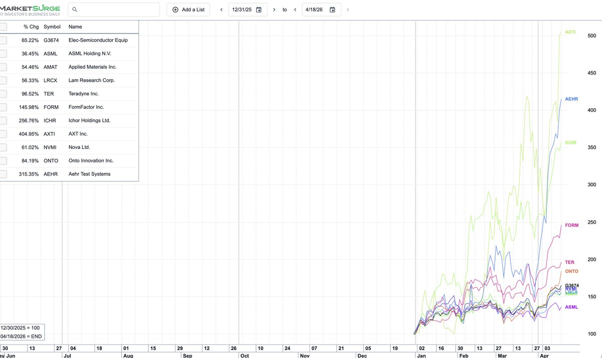Click the AEHR line label on chart
Image resolution: width=602 pixels, height=358 pixels.
[571, 99]
